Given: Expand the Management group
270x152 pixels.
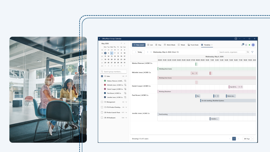Looking at the screenshot, I should pyautogui.click(x=126, y=102).
